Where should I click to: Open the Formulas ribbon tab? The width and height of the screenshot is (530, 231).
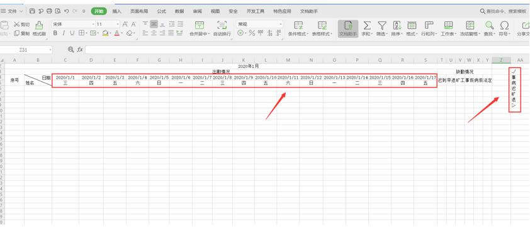pyautogui.click(x=162, y=11)
